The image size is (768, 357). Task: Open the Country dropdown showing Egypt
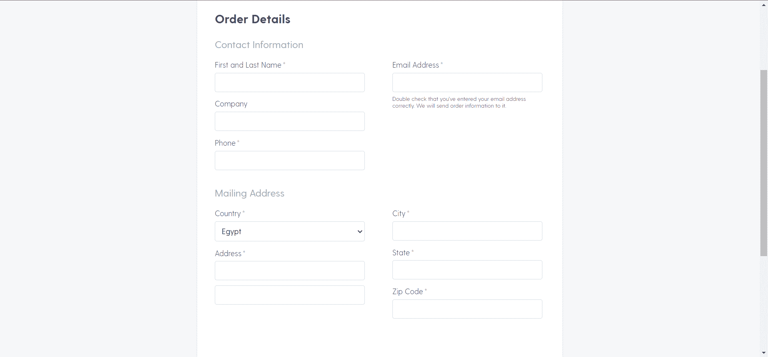tap(290, 231)
